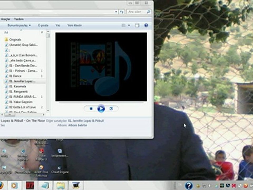Refresh the folder with the refresh button
Image resolution: width=253 pixels, height=190 pixels.
122,12
